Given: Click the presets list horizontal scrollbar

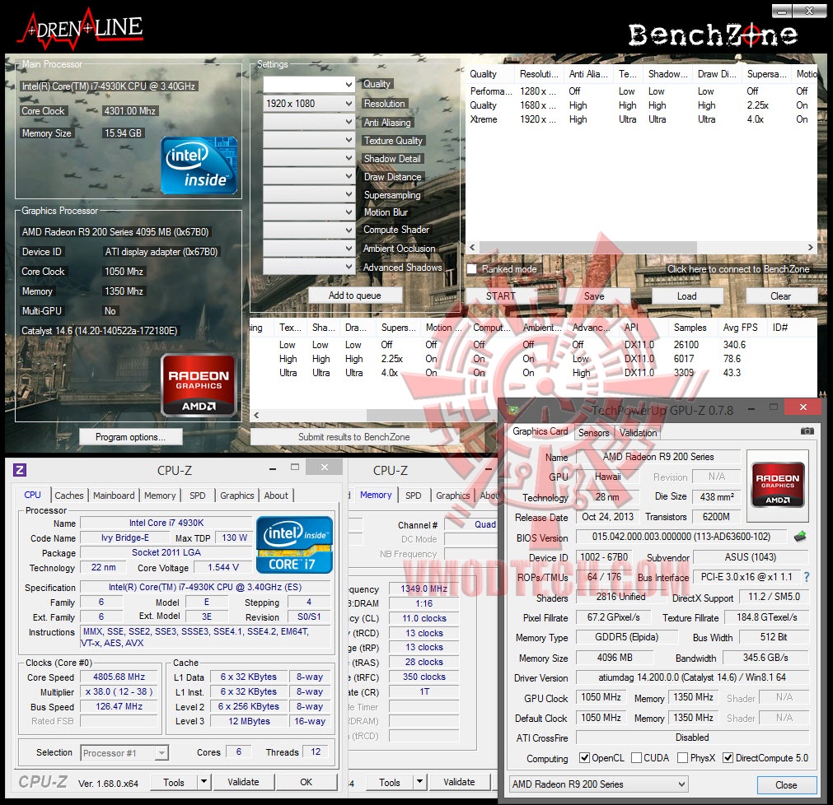Looking at the screenshot, I should [x=587, y=247].
